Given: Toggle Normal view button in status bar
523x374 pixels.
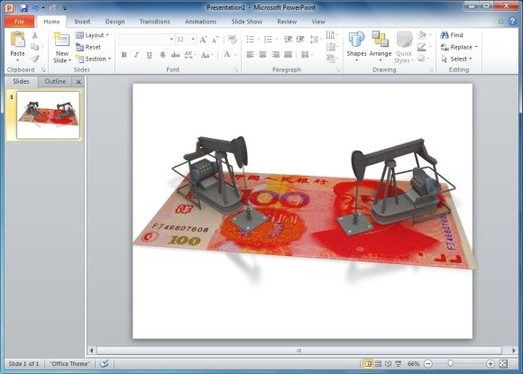Looking at the screenshot, I should tap(368, 364).
